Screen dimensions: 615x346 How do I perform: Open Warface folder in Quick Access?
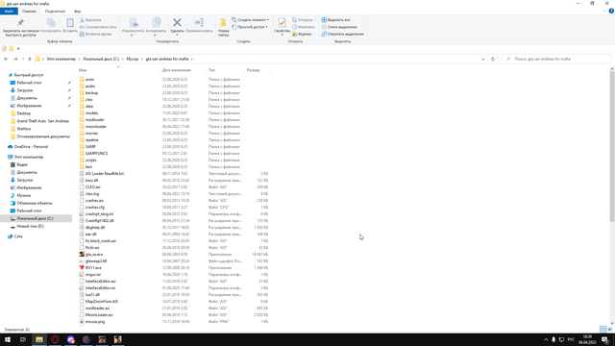pos(23,129)
